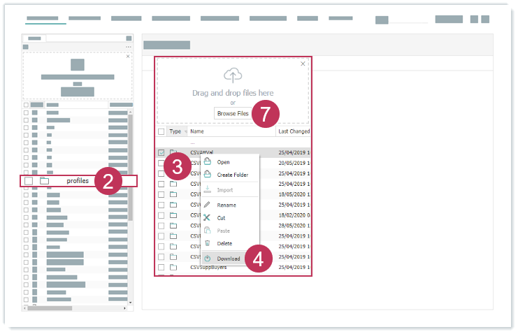The height and width of the screenshot is (334, 518).
Task: Open the Type column filter dropdown
Action: [x=185, y=131]
